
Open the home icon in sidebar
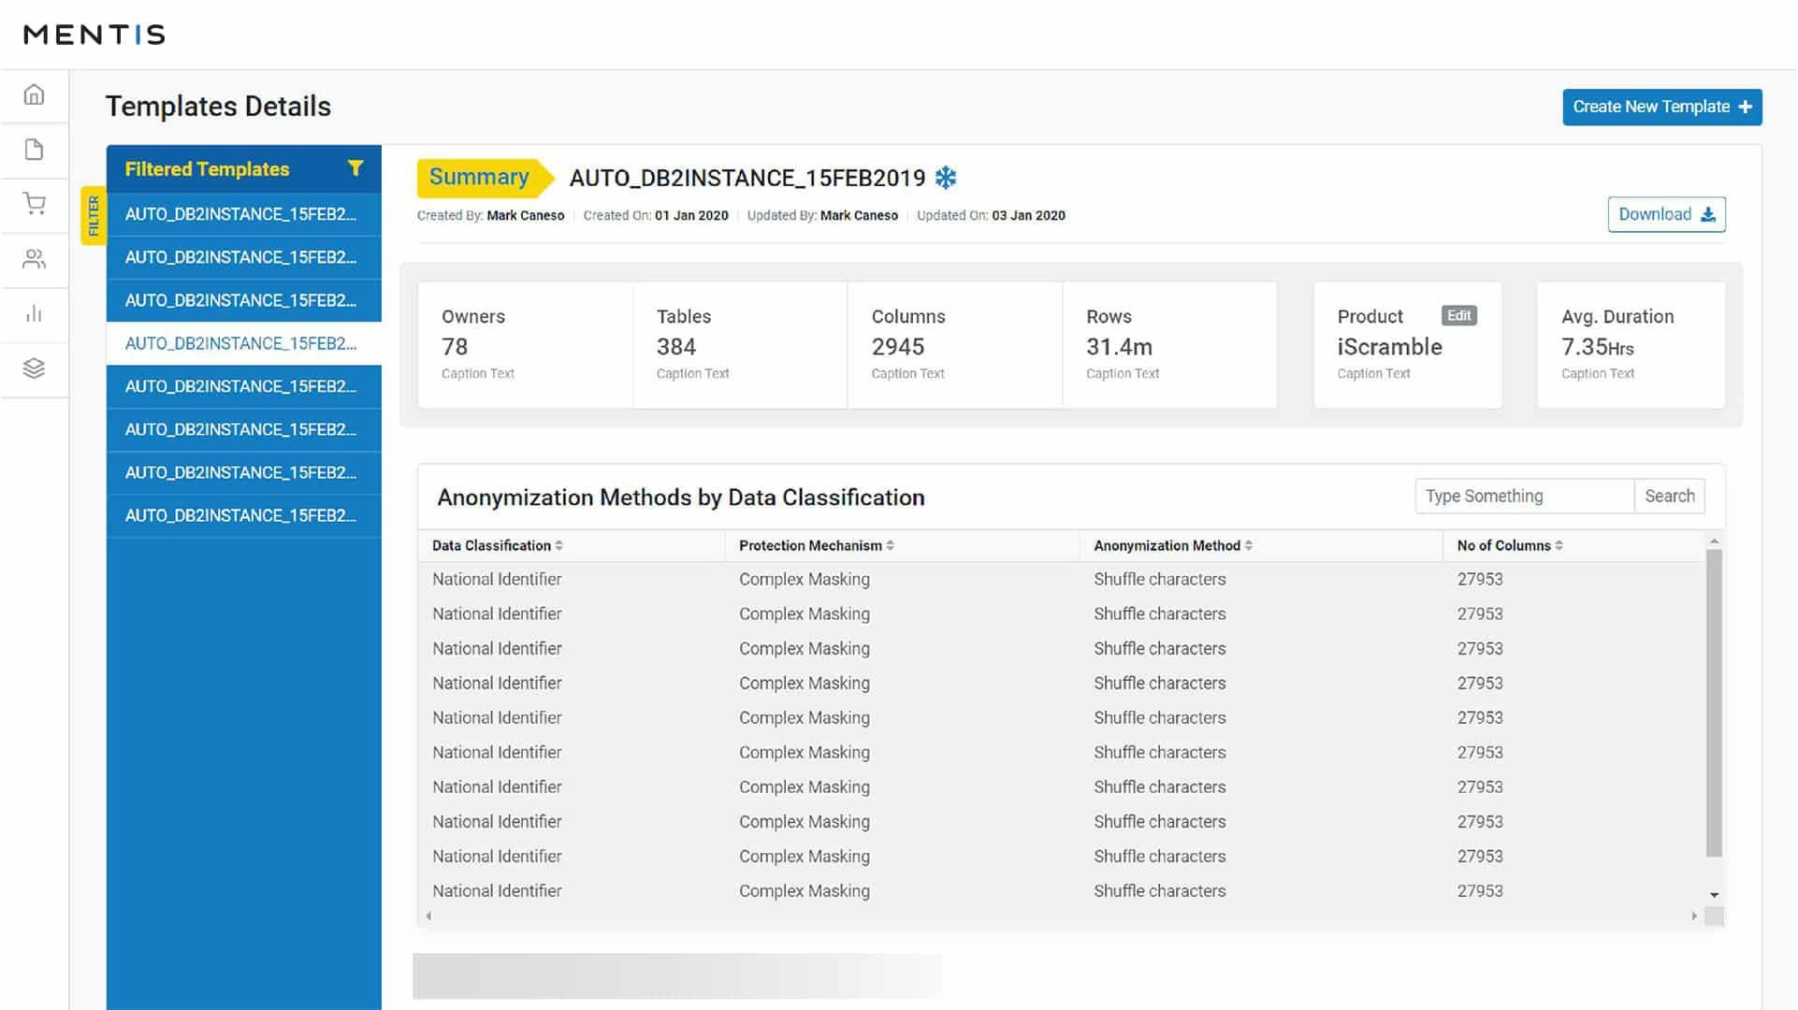pyautogui.click(x=34, y=94)
